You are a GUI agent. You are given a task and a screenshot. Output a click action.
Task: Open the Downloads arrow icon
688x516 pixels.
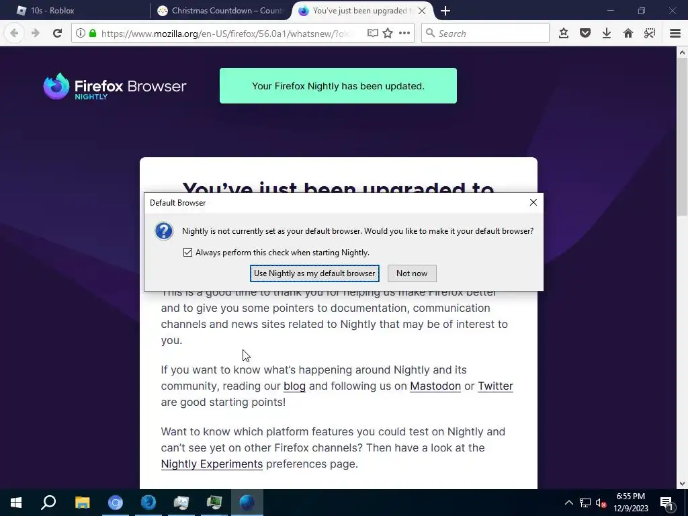pyautogui.click(x=607, y=34)
